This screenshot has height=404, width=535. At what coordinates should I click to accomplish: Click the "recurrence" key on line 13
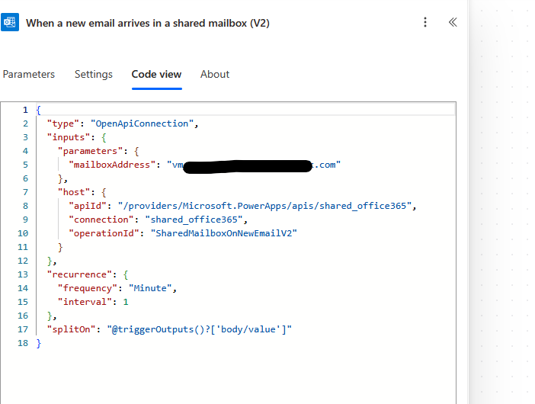[x=79, y=274]
